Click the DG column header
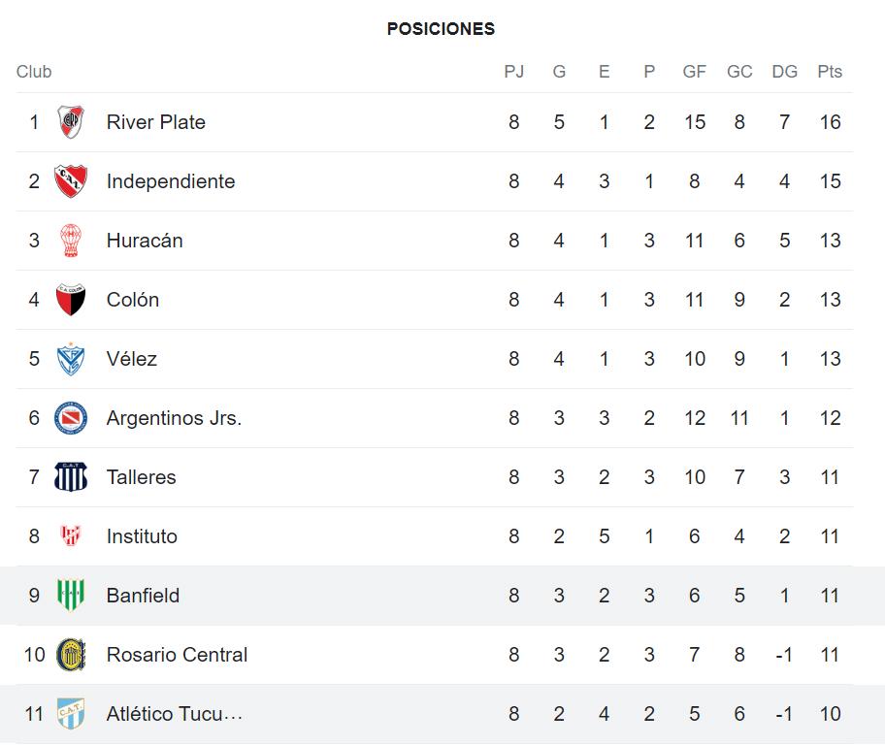Viewport: 885px width, 745px height. (x=784, y=72)
